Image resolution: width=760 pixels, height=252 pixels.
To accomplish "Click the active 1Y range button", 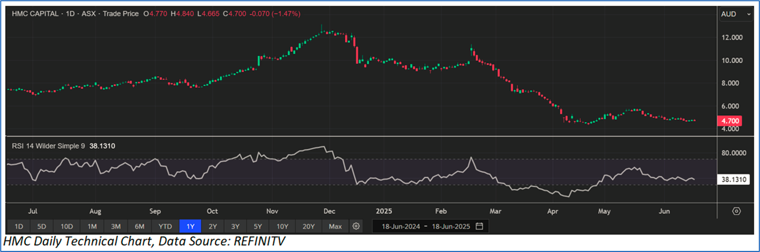I will 189,226.
